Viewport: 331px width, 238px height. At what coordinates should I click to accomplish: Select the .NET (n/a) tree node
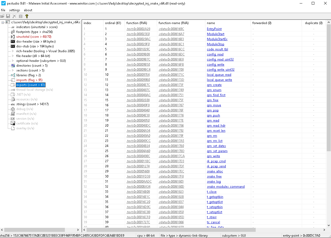(x=23, y=95)
